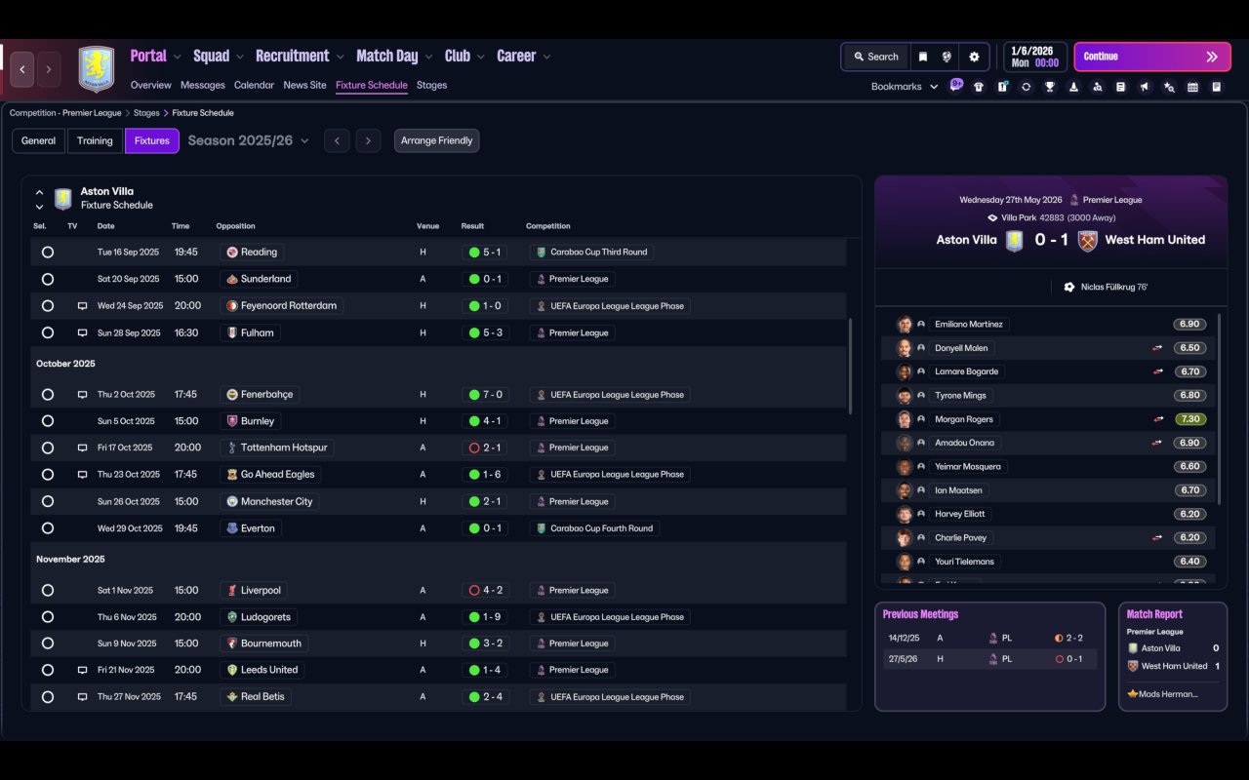This screenshot has height=780, width=1249.
Task: Select the Manchester City fixture radio button
Action: (48, 501)
